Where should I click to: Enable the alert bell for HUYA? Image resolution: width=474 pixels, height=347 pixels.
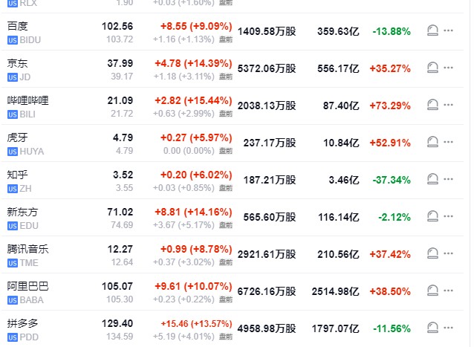click(x=432, y=142)
